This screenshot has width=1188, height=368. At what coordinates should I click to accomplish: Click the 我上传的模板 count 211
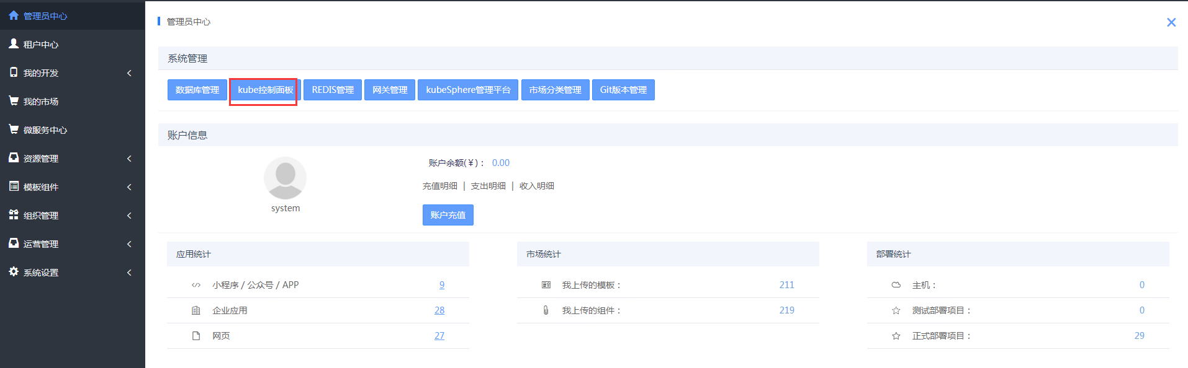point(786,285)
